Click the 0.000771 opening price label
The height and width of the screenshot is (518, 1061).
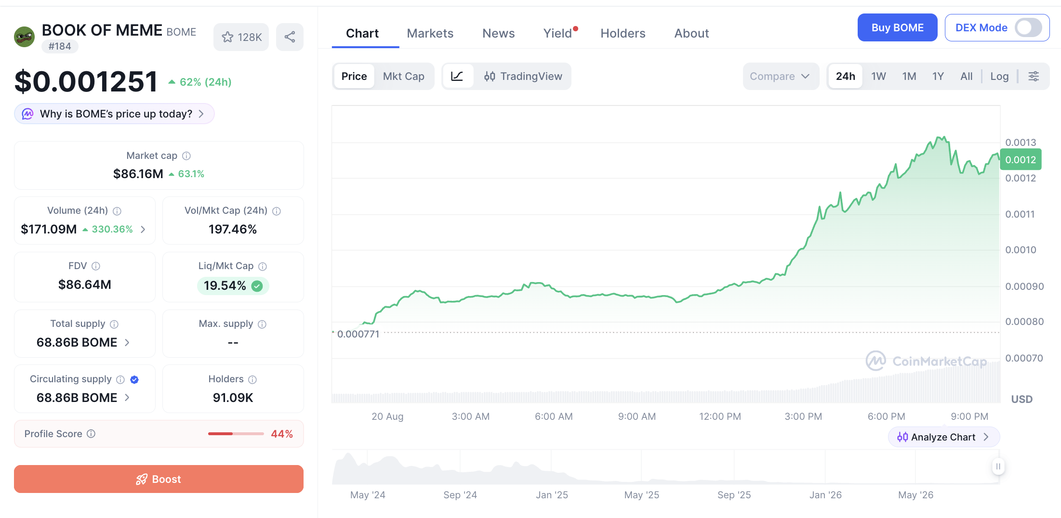tap(358, 334)
